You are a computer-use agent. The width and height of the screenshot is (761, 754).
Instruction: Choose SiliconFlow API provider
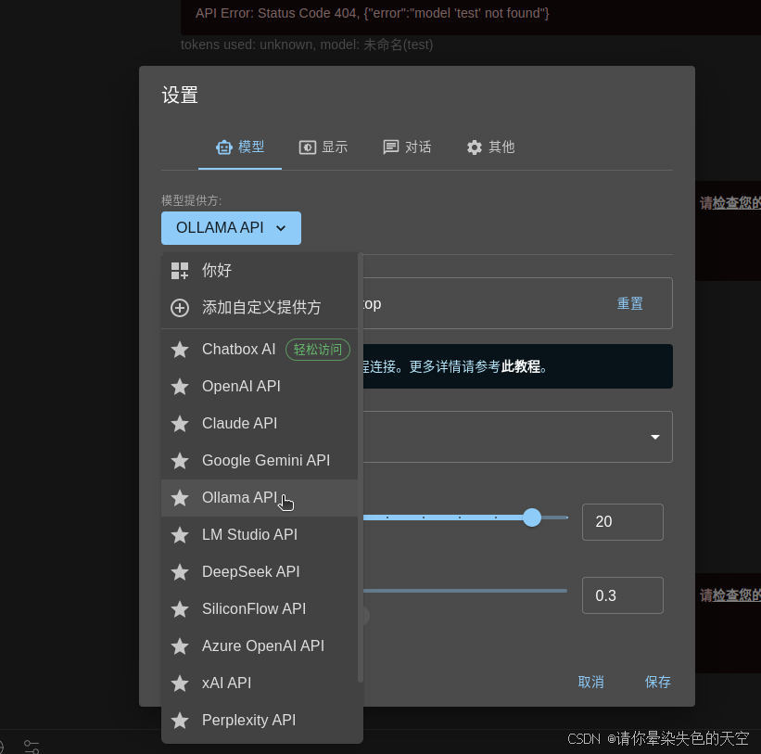260,608
